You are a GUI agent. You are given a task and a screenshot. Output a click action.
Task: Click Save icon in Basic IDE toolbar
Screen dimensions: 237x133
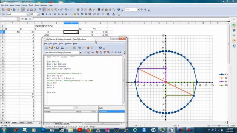click(57, 48)
